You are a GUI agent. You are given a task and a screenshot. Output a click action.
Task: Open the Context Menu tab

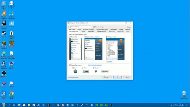point(113,29)
